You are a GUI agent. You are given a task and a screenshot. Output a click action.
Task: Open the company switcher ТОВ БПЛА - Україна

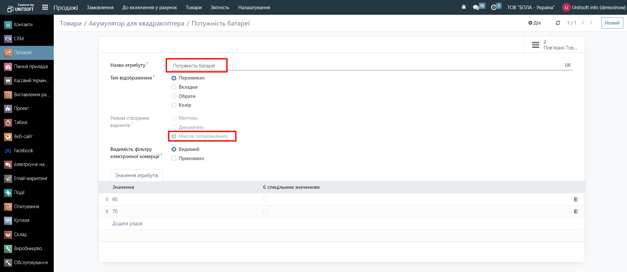click(x=531, y=7)
